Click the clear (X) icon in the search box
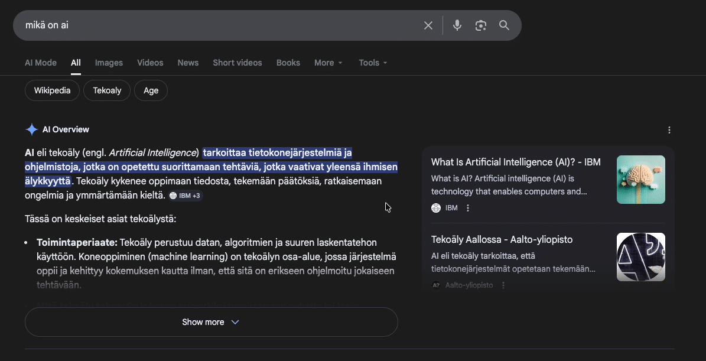 click(x=428, y=25)
